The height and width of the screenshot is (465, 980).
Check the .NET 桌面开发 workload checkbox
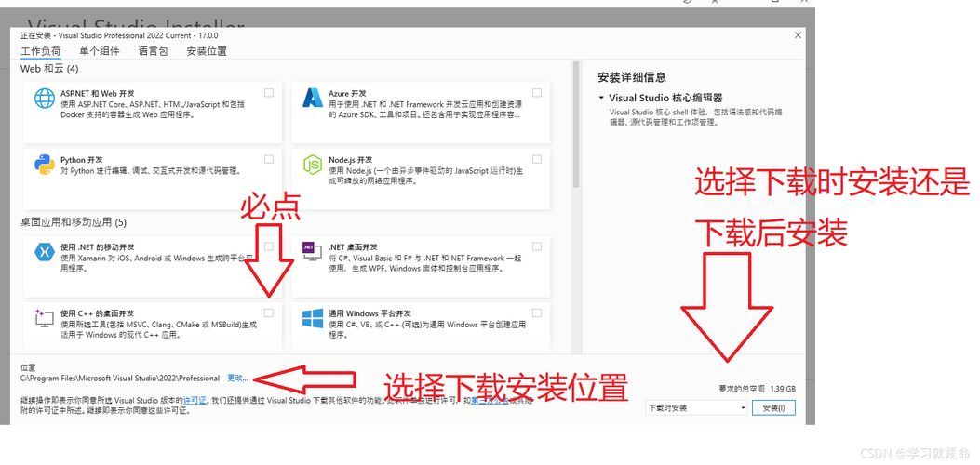coord(537,246)
